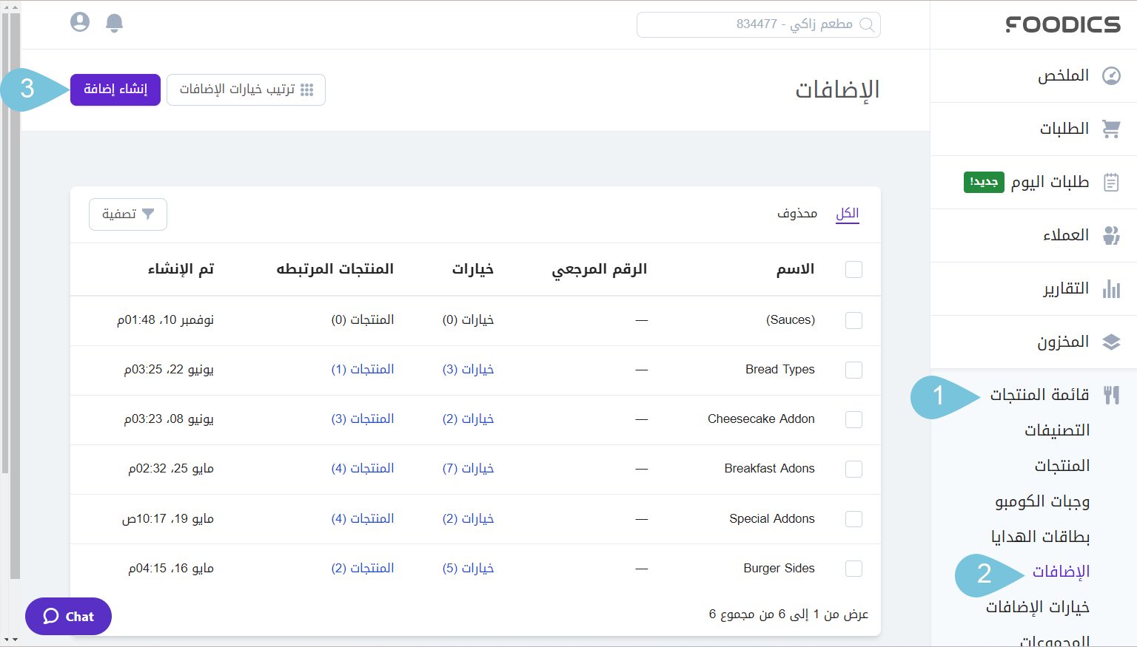Check the Cheesecake Addon row checkbox
This screenshot has height=647, width=1137.
pos(853,419)
